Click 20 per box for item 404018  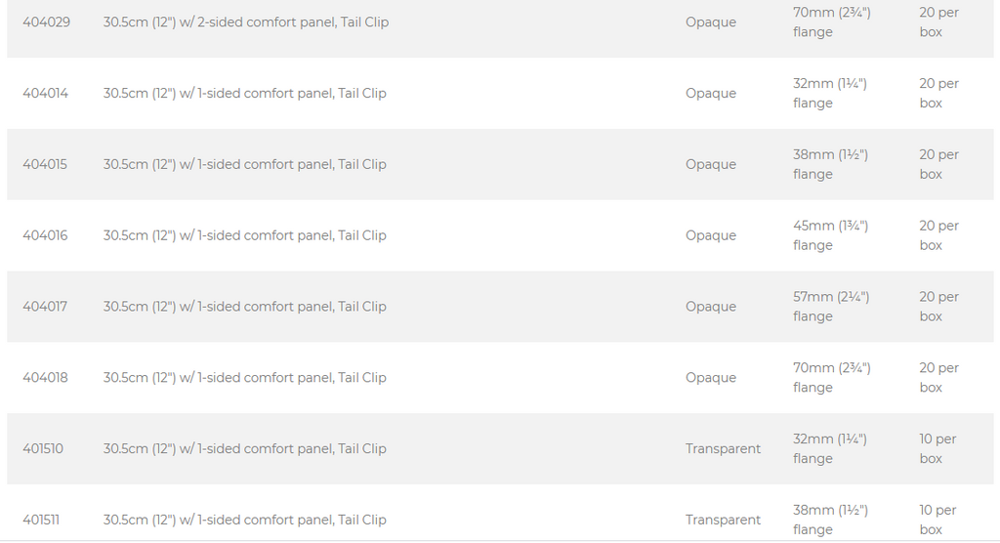938,378
